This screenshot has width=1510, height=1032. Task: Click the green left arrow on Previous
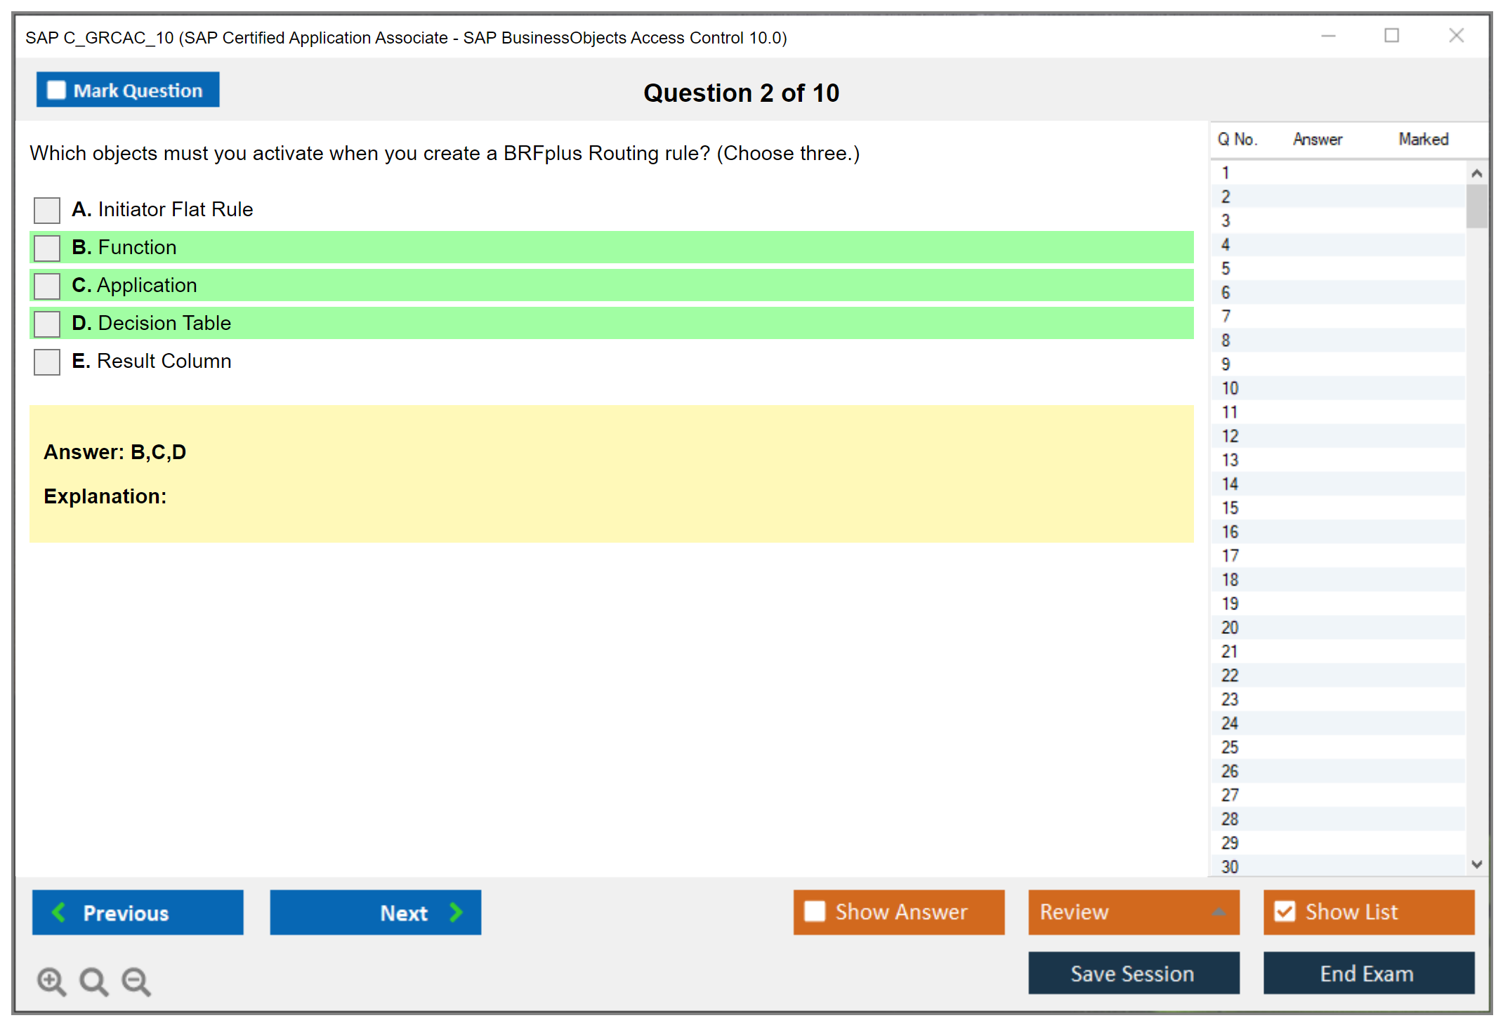click(x=59, y=912)
